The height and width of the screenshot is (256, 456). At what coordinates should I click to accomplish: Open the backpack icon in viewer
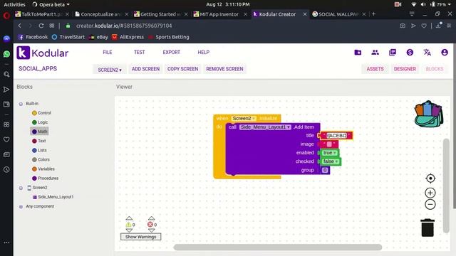429,114
